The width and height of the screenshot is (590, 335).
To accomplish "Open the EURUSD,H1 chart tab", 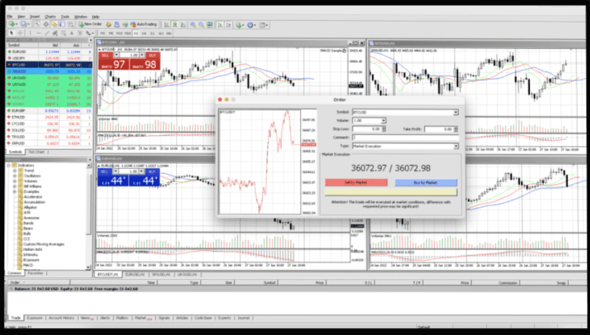I will [x=135, y=274].
